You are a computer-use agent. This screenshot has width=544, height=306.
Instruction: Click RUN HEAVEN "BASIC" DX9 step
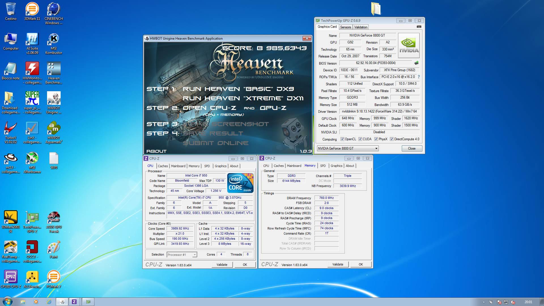click(238, 89)
